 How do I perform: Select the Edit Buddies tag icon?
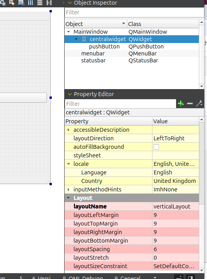pyautogui.click(x=12, y=3)
